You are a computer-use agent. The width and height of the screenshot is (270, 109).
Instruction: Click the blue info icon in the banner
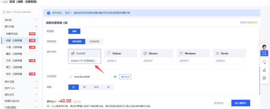coord(49,13)
